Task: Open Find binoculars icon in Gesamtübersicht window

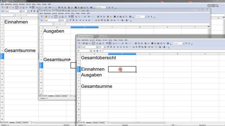Action: tap(152, 43)
